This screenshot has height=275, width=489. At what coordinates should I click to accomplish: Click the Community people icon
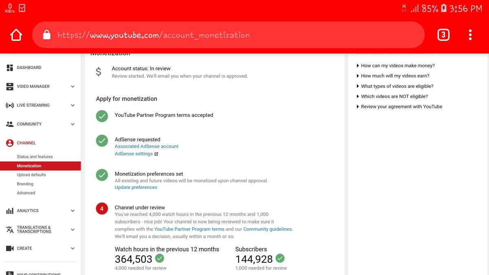10,124
